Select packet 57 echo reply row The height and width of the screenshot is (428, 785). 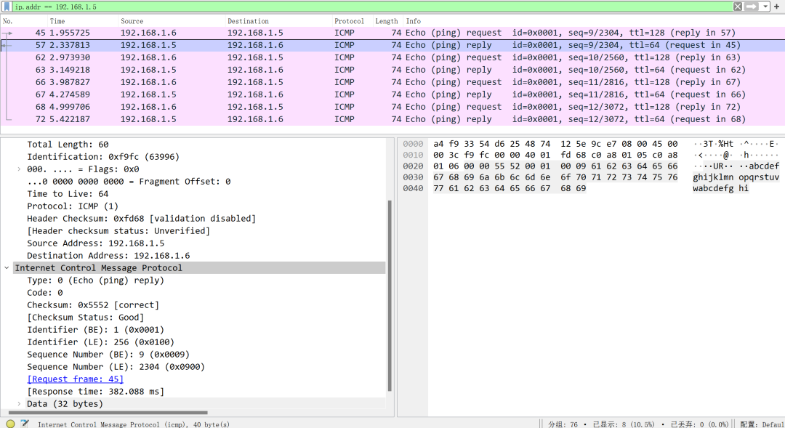392,45
